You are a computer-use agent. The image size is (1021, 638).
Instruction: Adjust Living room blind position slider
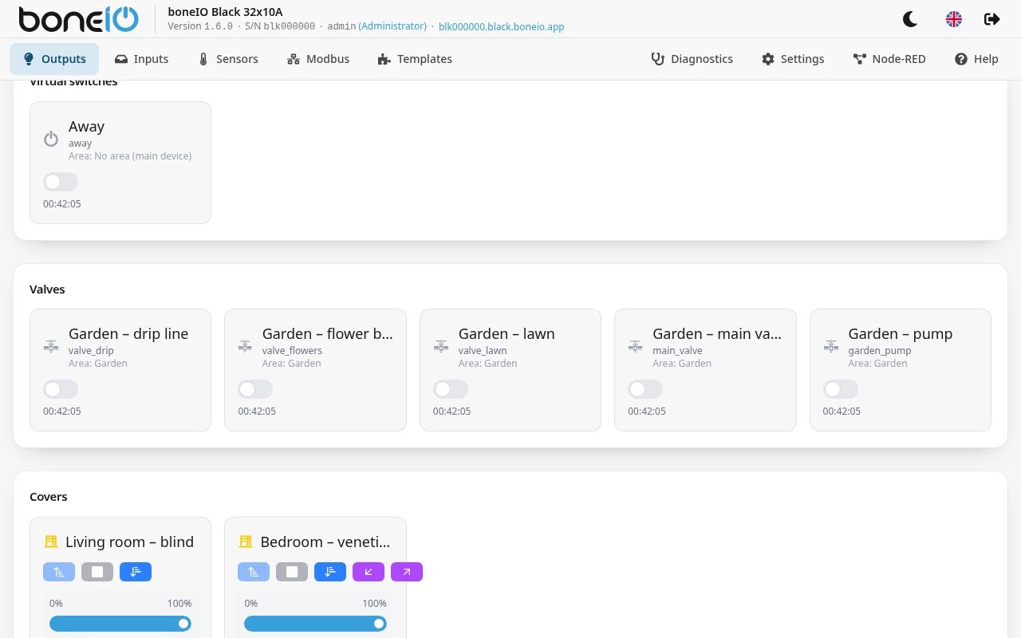120,624
